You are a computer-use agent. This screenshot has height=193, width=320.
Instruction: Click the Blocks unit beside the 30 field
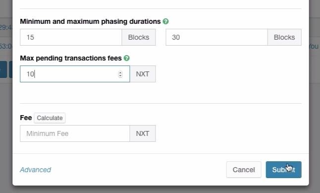point(284,37)
